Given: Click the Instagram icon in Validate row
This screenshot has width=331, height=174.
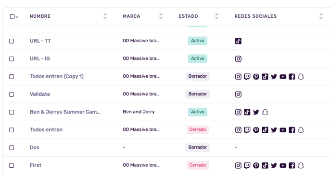Looking at the screenshot, I should pyautogui.click(x=238, y=94).
